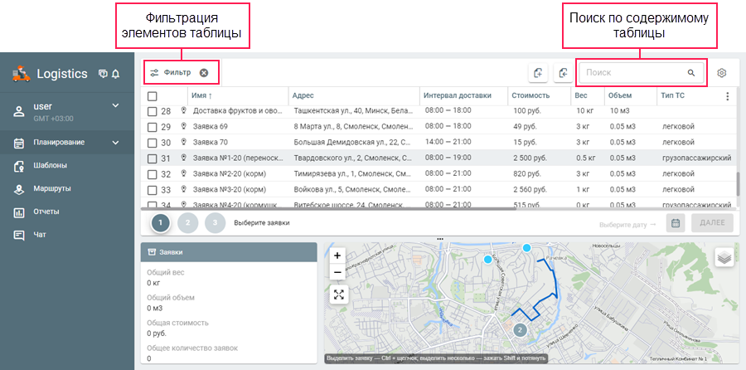Open the notifications bell icon
Screen dimensions: 746x370
(115, 74)
